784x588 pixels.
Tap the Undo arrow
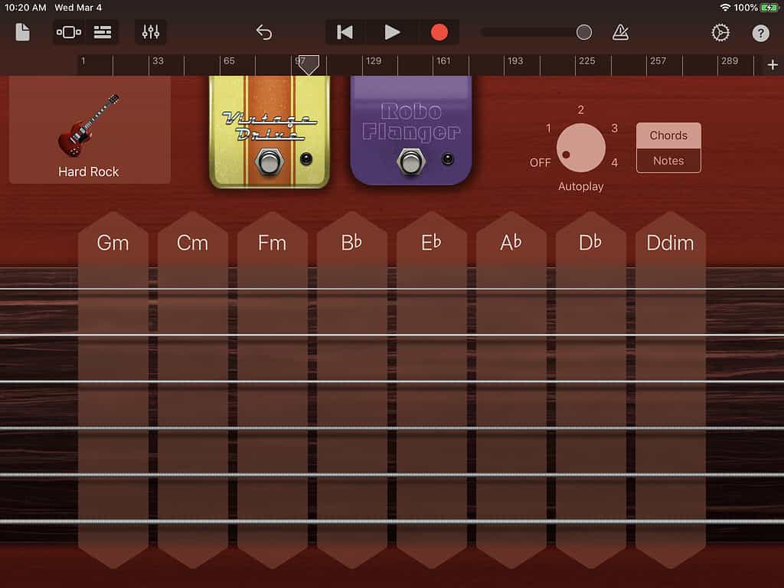(x=264, y=32)
